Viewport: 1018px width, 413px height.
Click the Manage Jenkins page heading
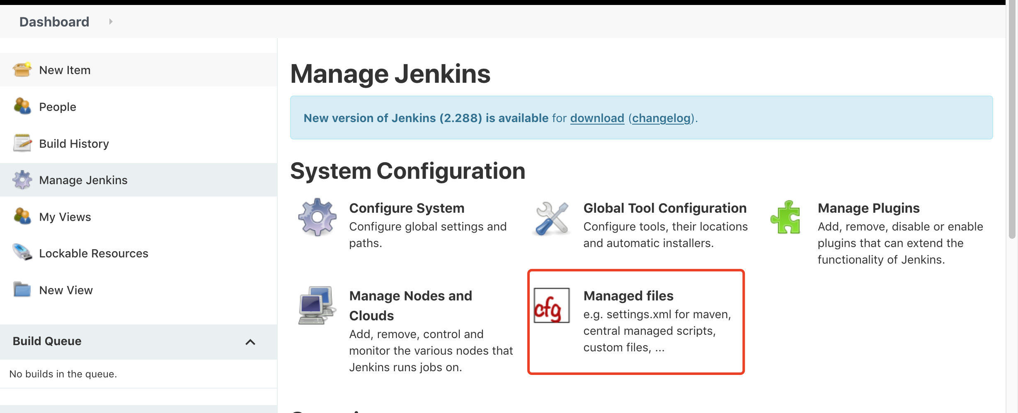click(390, 74)
